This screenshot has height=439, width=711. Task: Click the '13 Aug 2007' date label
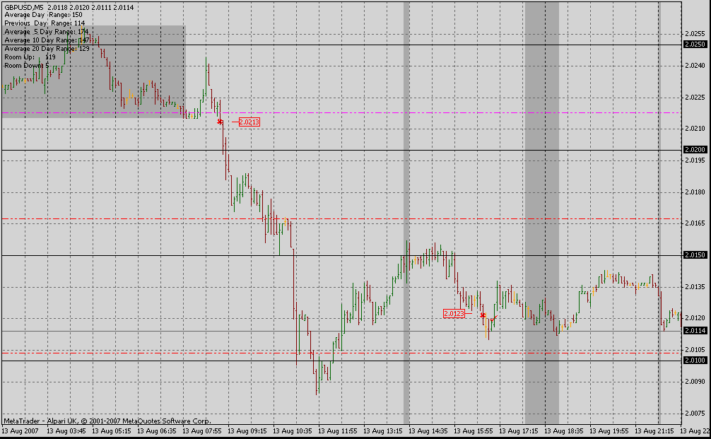tap(21, 431)
